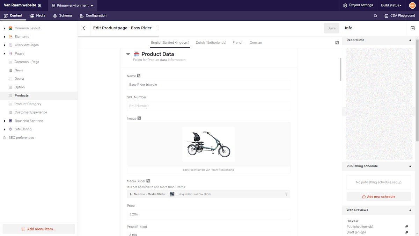Collapse the Pages tree group

[5, 53]
